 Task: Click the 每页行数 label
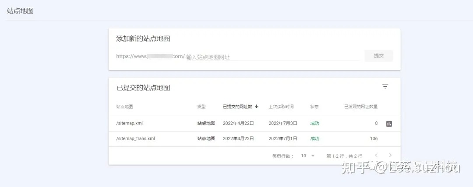click(x=283, y=156)
